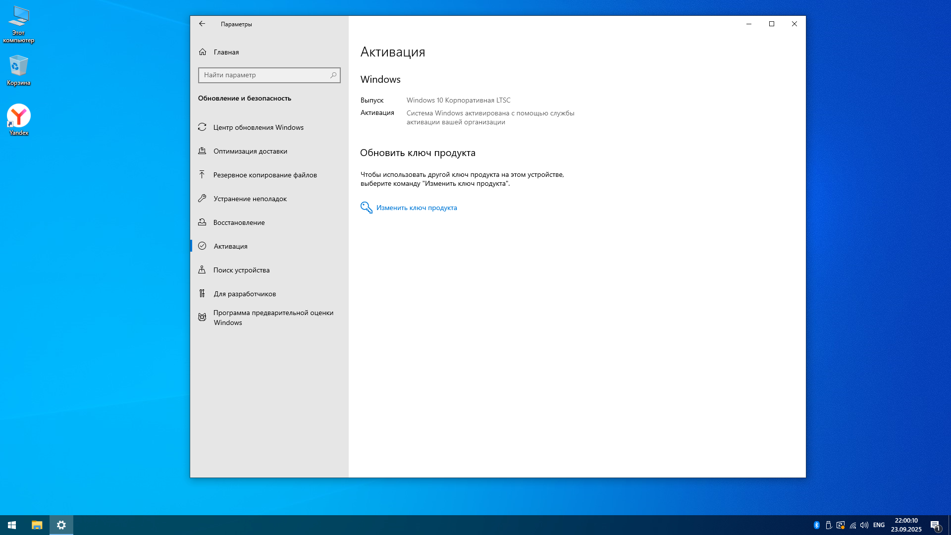Click the display tray icon with warning badge
This screenshot has height=535, width=951.
[841, 525]
